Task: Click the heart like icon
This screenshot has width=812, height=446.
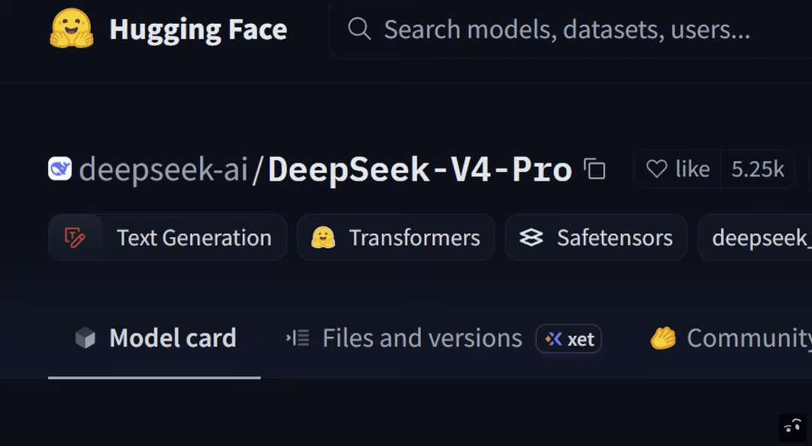Action: (x=656, y=169)
